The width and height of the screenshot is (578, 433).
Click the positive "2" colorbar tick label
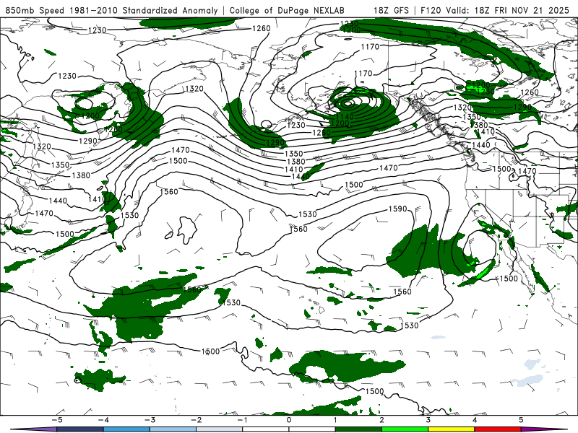click(x=381, y=420)
